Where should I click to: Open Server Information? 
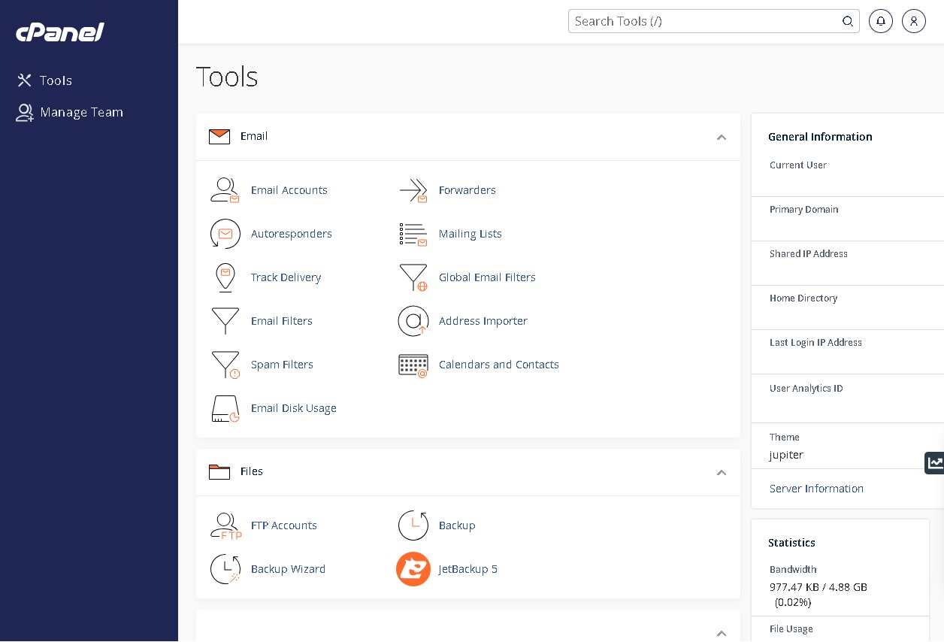pos(816,489)
